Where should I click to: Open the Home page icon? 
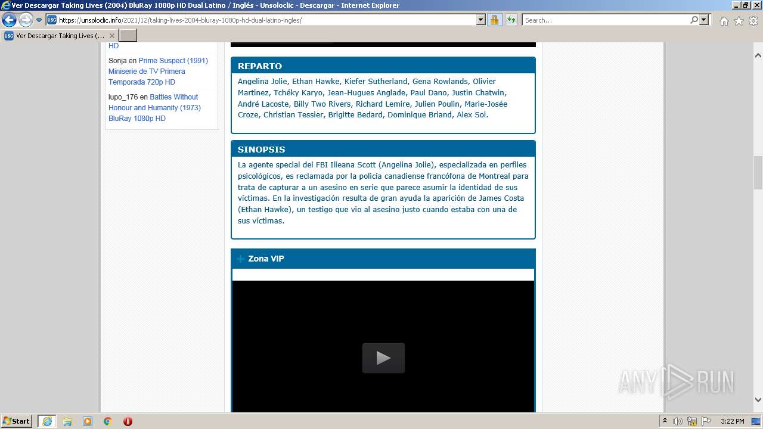click(724, 21)
